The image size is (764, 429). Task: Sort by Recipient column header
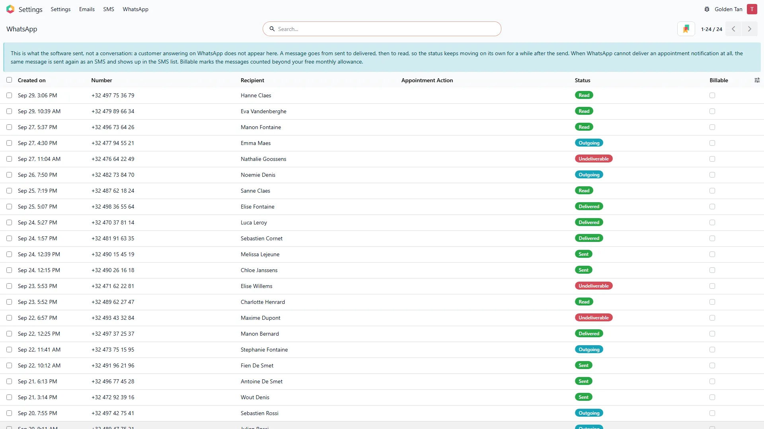click(x=252, y=80)
